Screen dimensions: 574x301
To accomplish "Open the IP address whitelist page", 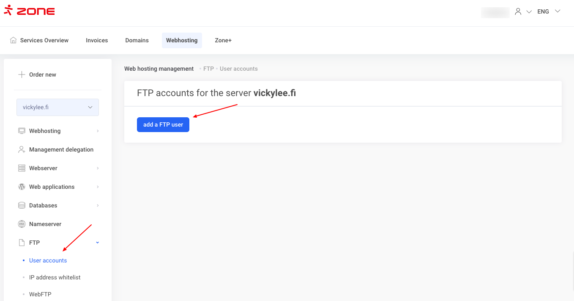I will coord(55,277).
